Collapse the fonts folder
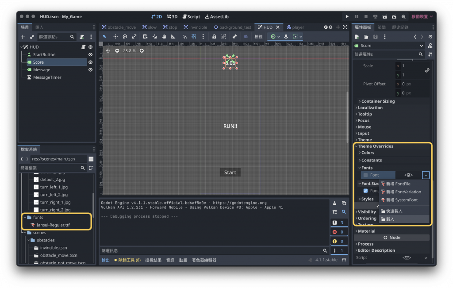This screenshot has height=288, width=453. click(25, 217)
